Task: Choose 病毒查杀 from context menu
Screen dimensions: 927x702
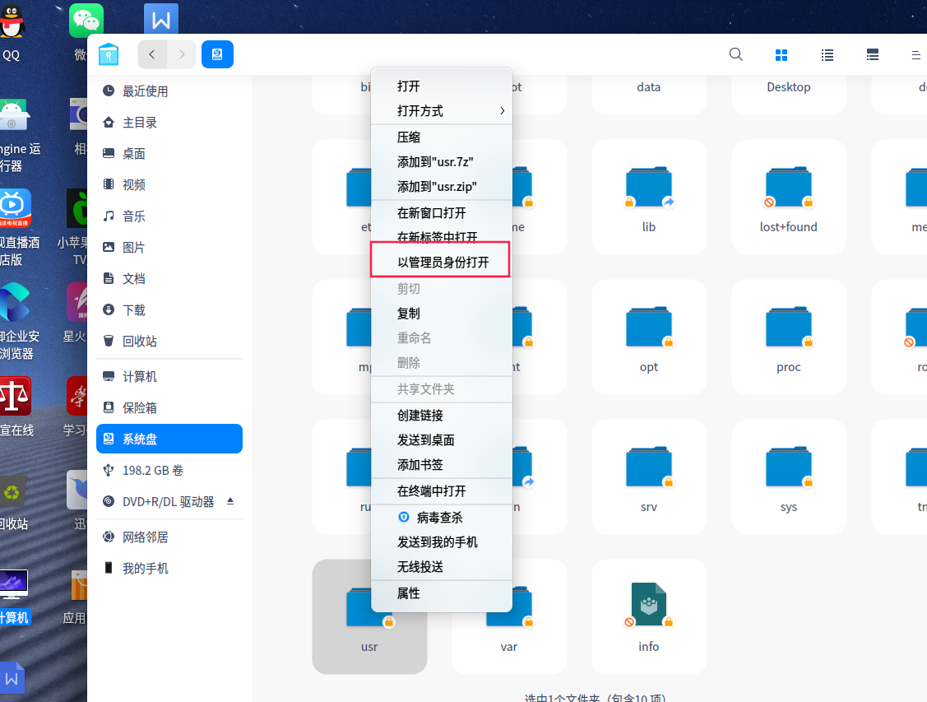Action: [x=441, y=518]
